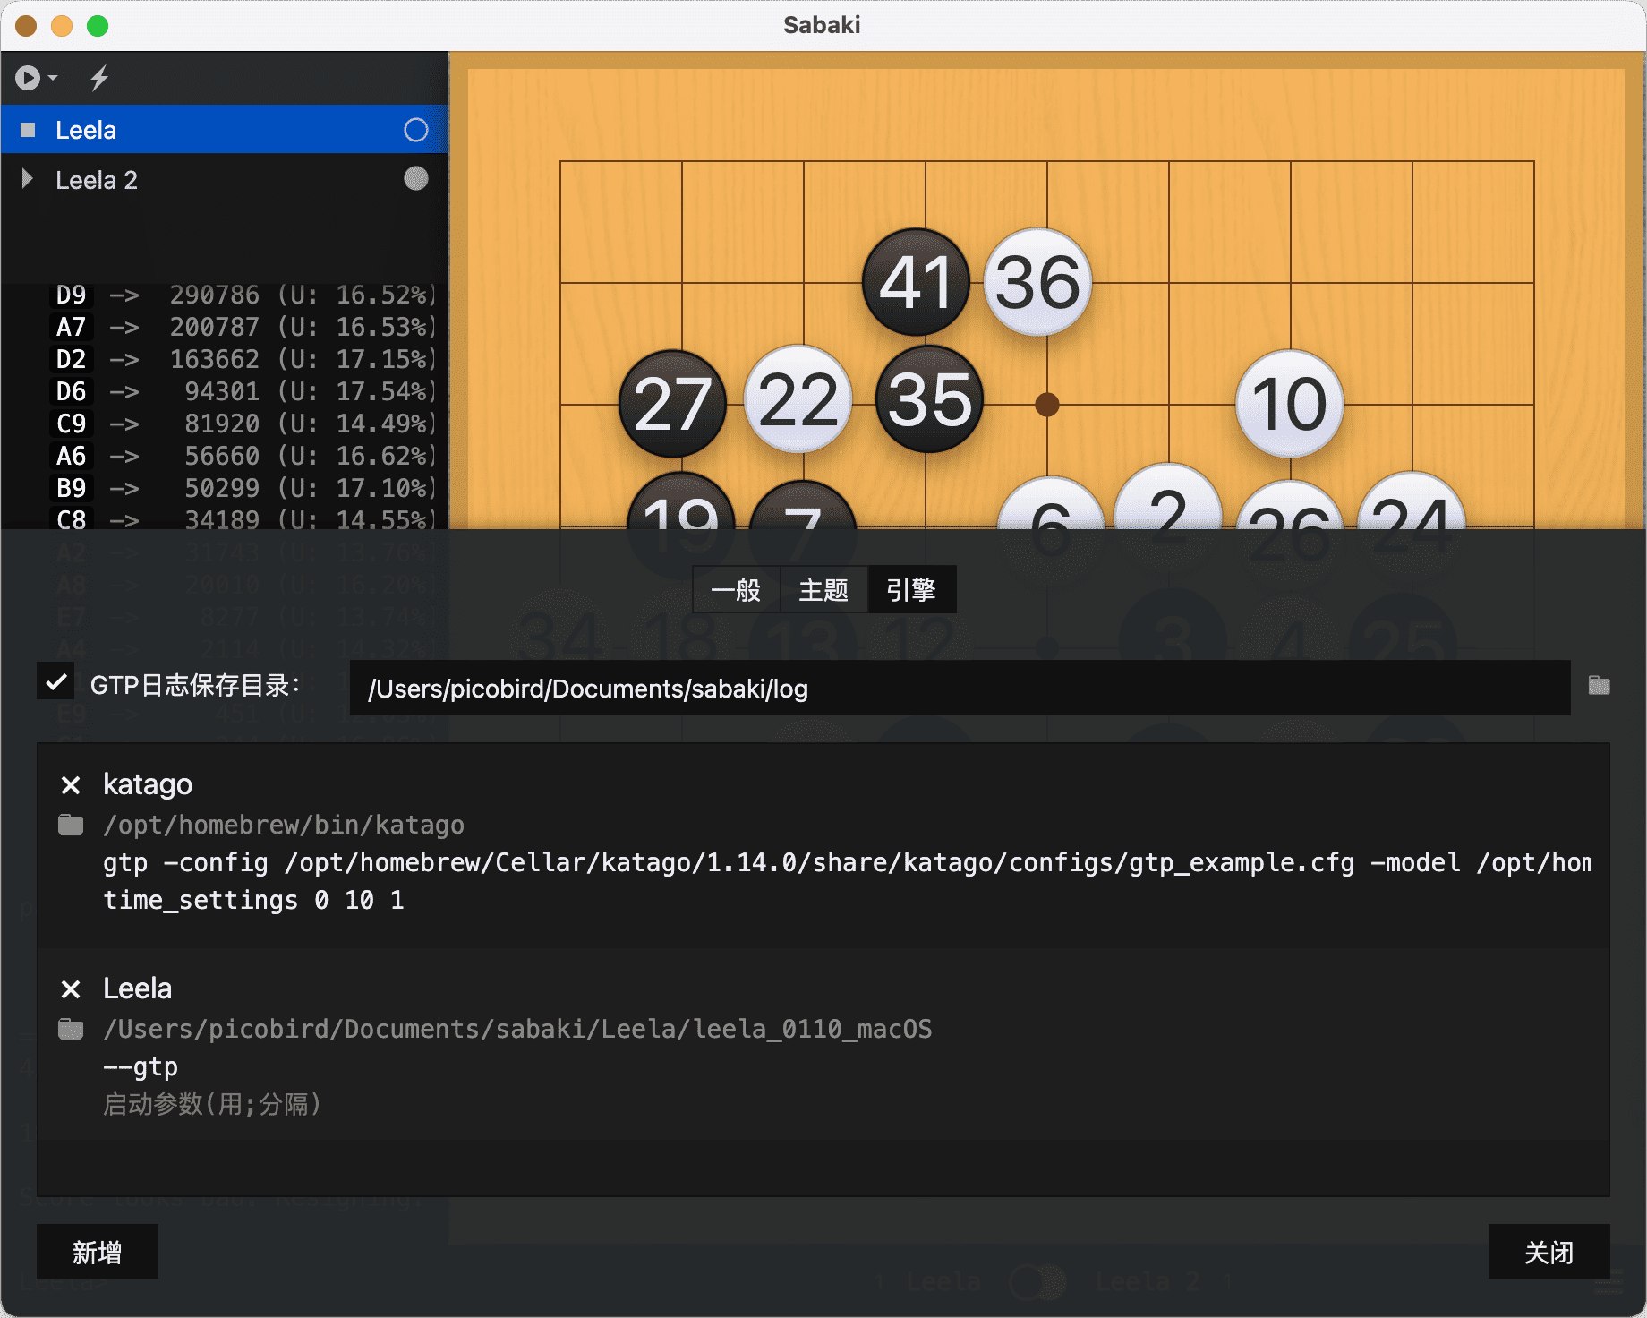Remove the Leela engine entry
Viewport: 1647px width, 1318px height.
pos(71,989)
